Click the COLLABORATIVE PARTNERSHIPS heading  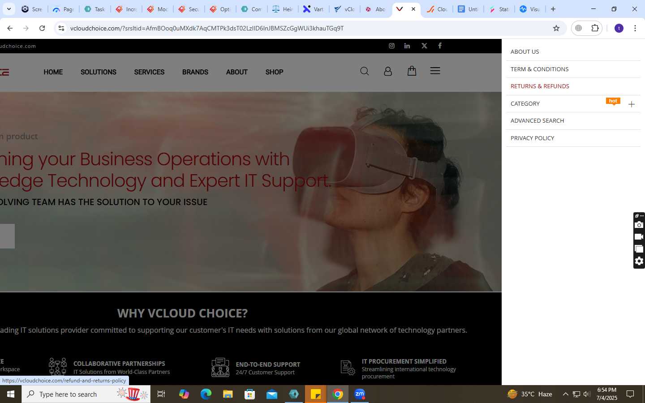pyautogui.click(x=119, y=364)
